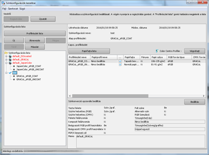Select default_ISOcoated in the tree
209x155 pixels.
tap(22, 56)
